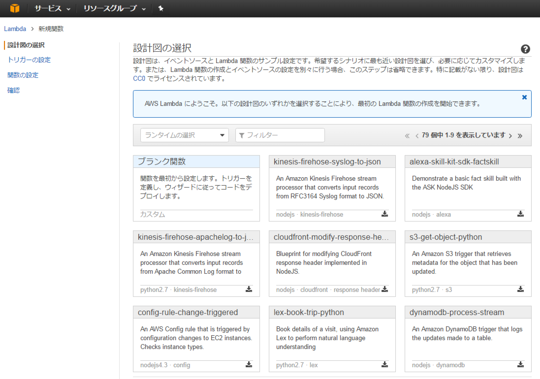Go to previous page of blueprints
Screen dimensions: 540x379
pos(417,136)
